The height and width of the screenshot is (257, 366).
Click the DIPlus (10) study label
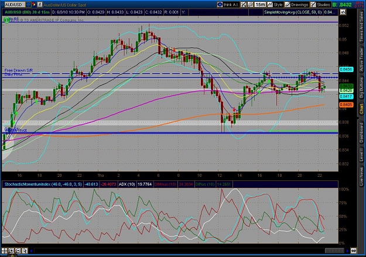tap(205, 184)
